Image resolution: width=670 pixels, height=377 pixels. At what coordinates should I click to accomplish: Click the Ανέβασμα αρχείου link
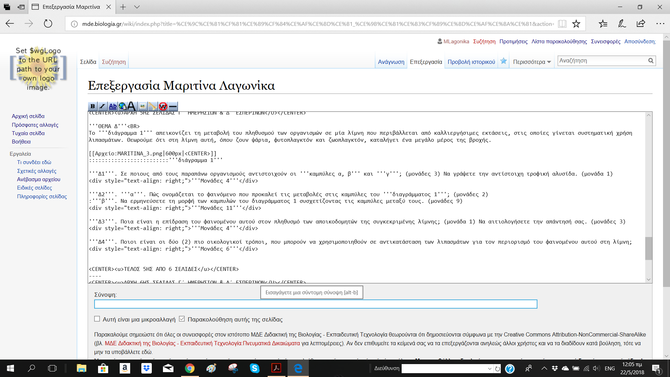click(x=38, y=179)
